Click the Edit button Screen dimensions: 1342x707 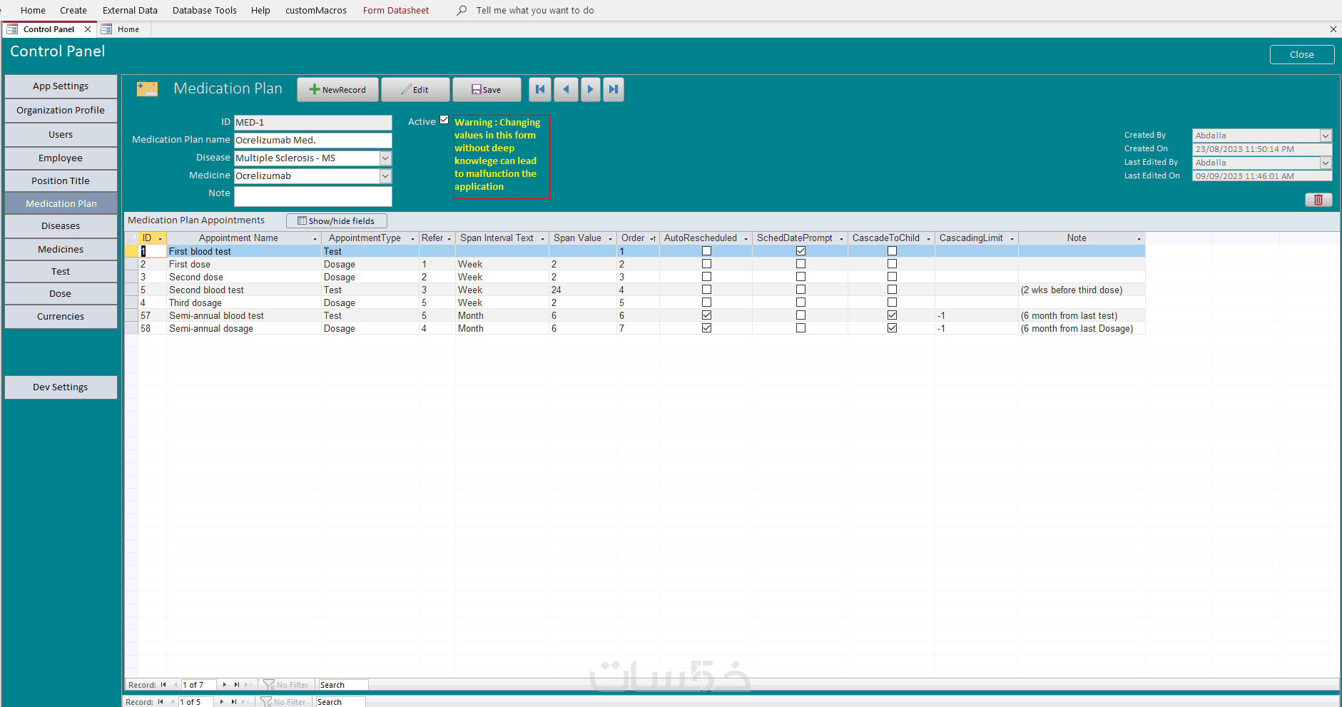point(415,90)
